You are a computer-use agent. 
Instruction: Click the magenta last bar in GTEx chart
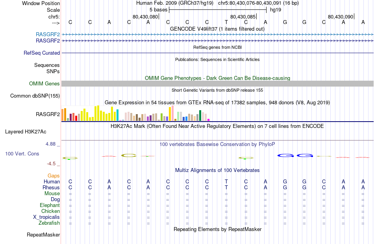(209, 120)
